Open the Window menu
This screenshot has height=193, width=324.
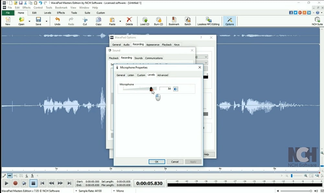pos(84,8)
